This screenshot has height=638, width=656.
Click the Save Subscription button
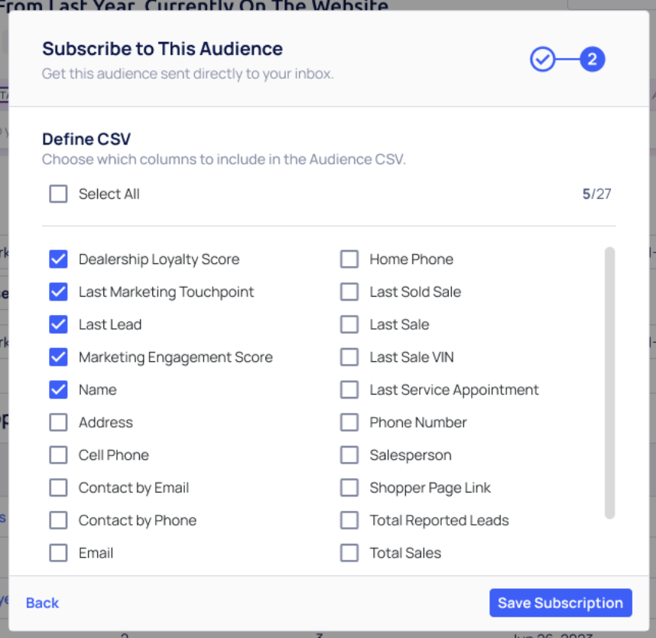pos(560,603)
